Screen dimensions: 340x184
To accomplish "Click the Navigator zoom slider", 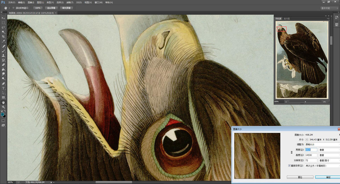I will click(305, 101).
